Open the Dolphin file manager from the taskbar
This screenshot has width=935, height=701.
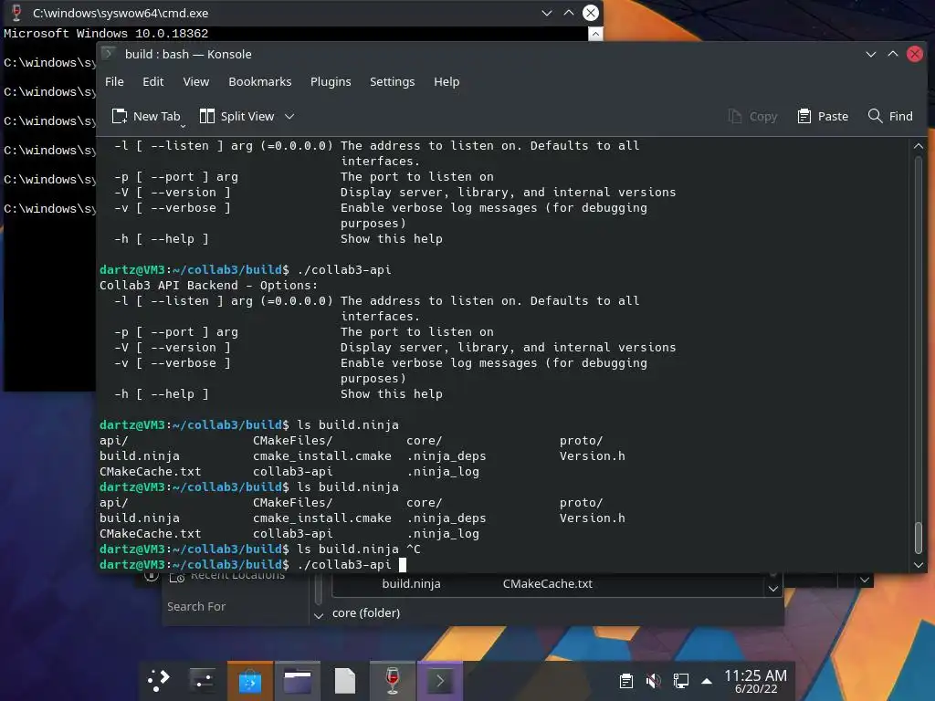(298, 680)
